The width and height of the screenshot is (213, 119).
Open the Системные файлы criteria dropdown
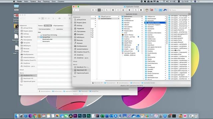pos(46,29)
